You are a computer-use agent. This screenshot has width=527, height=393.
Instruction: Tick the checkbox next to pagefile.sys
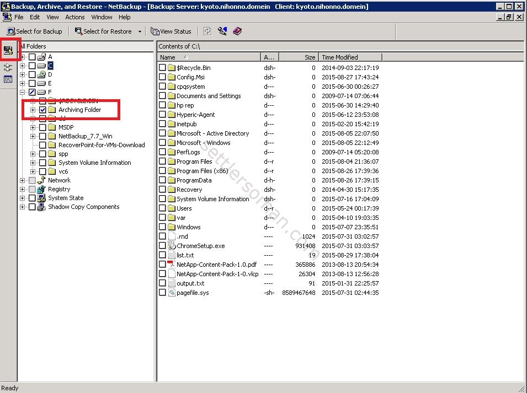[x=162, y=293]
